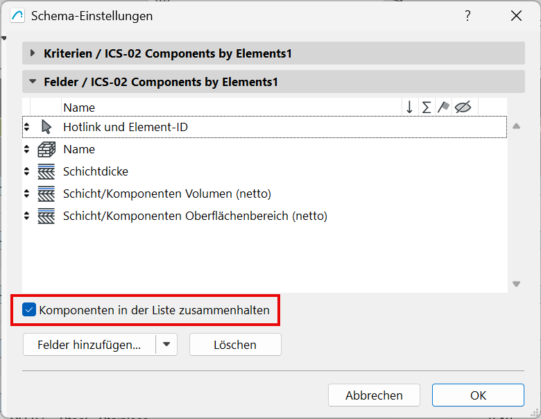Click the wall element icon beside Name row
541x419 pixels.
46,149
